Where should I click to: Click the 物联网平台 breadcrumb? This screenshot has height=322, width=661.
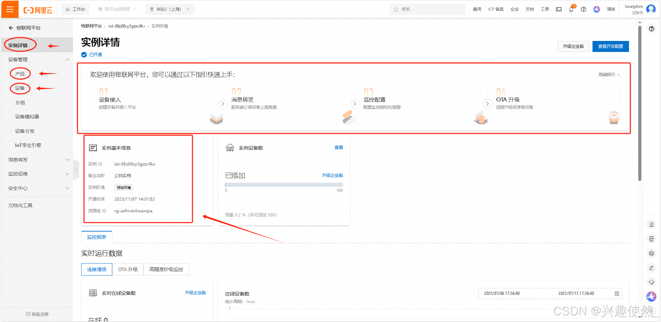[x=91, y=26]
